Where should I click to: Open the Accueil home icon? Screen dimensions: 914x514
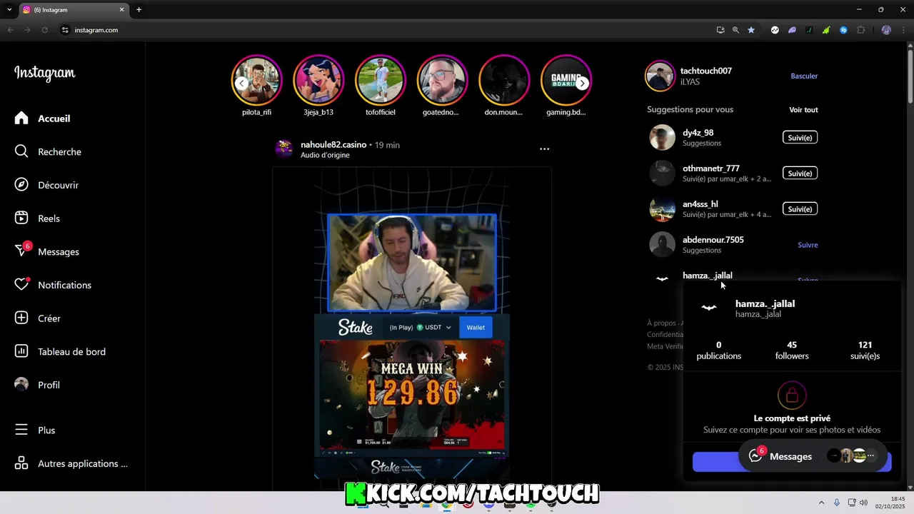point(21,119)
